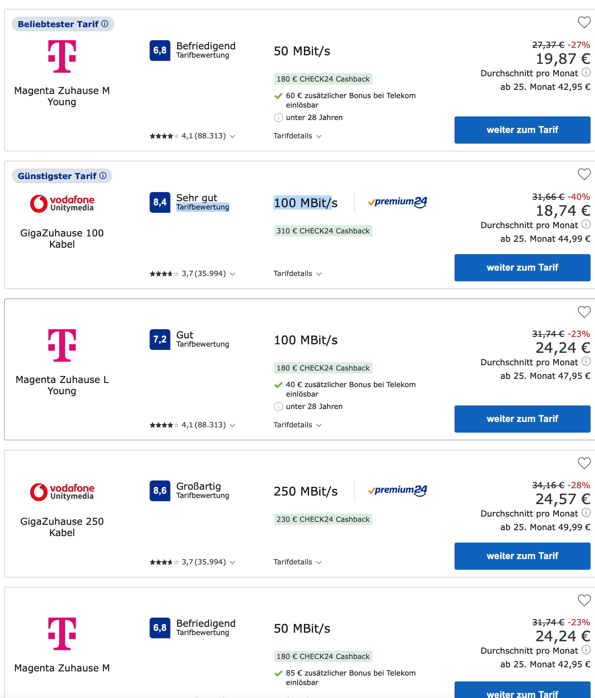Click info icon next to Beliebtester Tarif
The width and height of the screenshot is (595, 698).
click(105, 24)
